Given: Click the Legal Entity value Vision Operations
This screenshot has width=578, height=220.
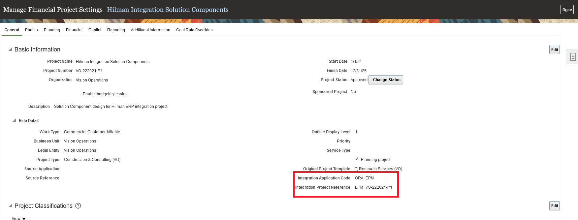Looking at the screenshot, I should click(80, 150).
